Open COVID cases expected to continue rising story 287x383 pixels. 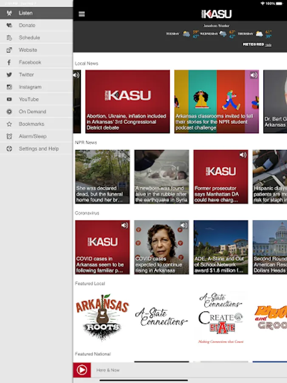click(x=162, y=247)
